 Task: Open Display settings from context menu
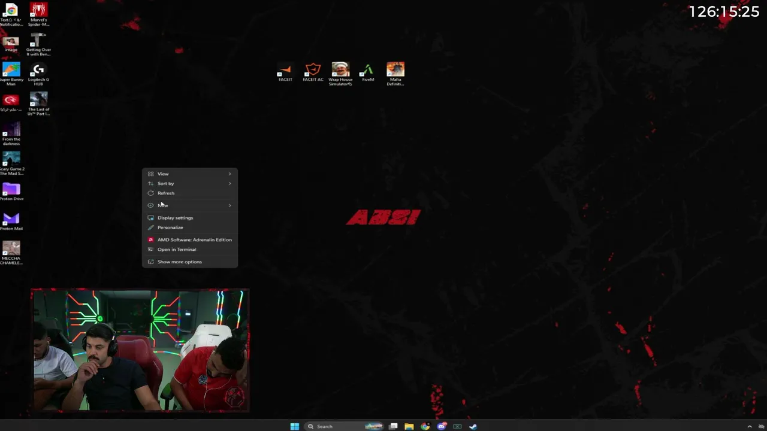[x=190, y=218]
